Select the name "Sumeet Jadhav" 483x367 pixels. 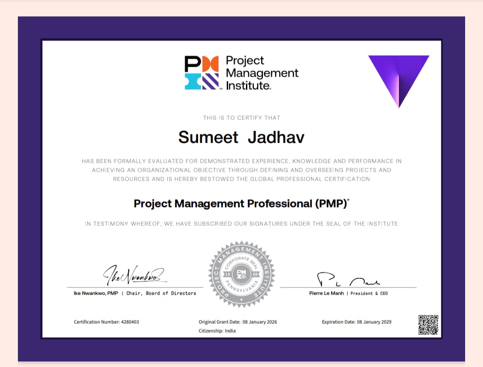tap(241, 137)
